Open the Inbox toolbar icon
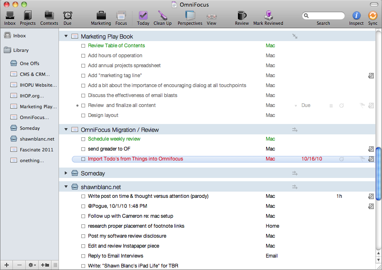This screenshot has width=382, height=270. tap(10, 16)
